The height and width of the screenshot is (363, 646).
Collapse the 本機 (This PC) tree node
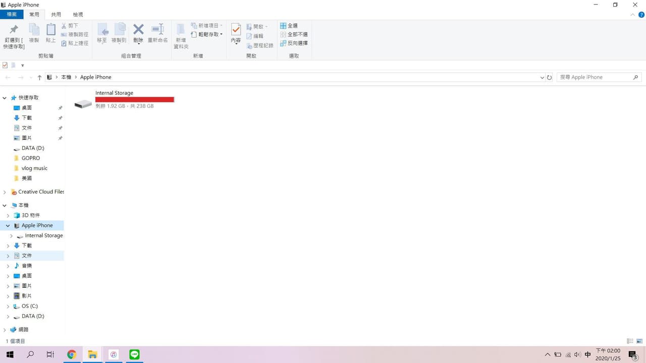[x=5, y=206]
